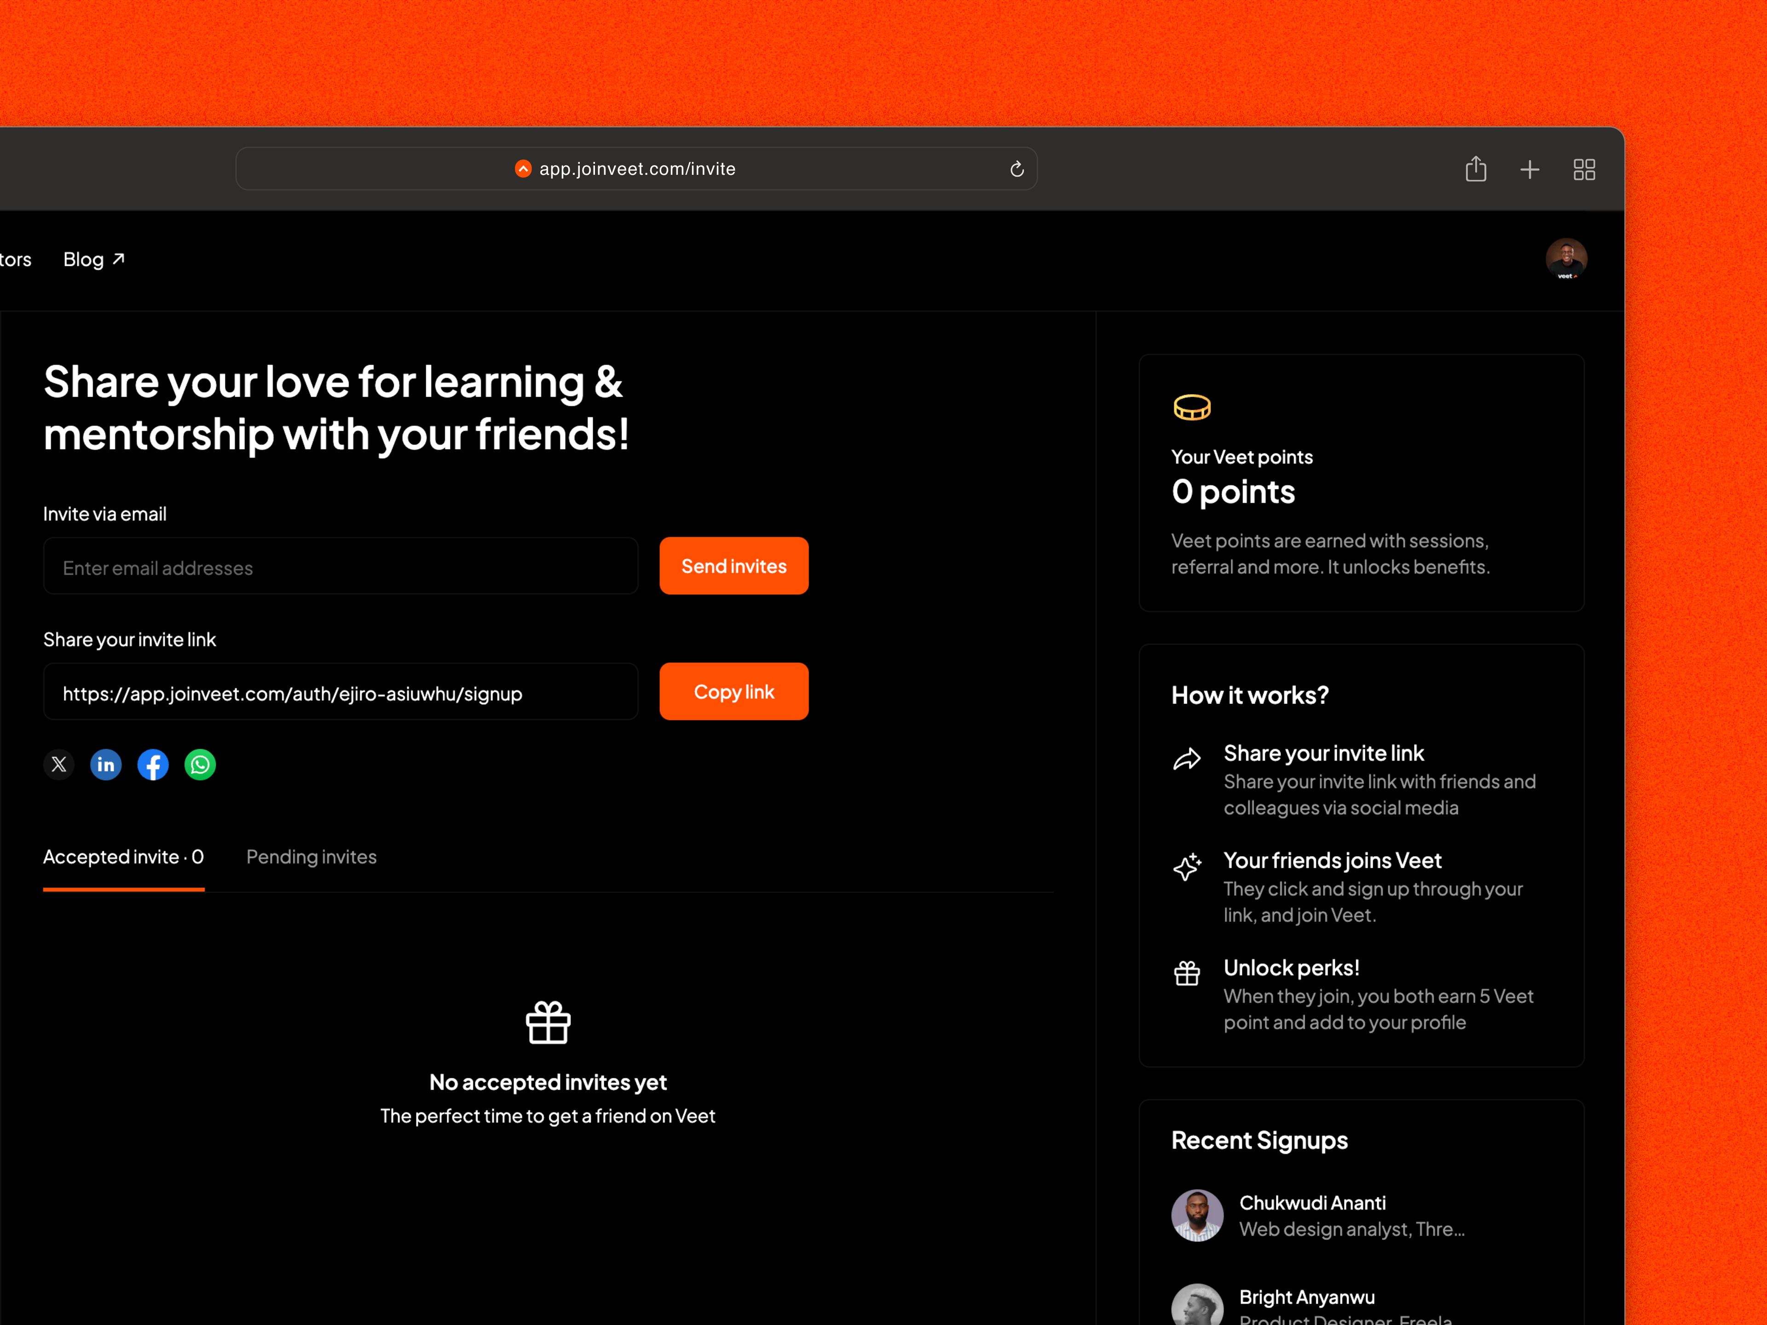Copy the invite link
Image resolution: width=1767 pixels, height=1325 pixels.
[733, 691]
